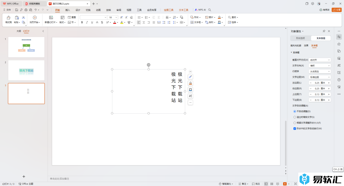Increase font size with A+ icon
344x186 pixels.
(x=122, y=17)
